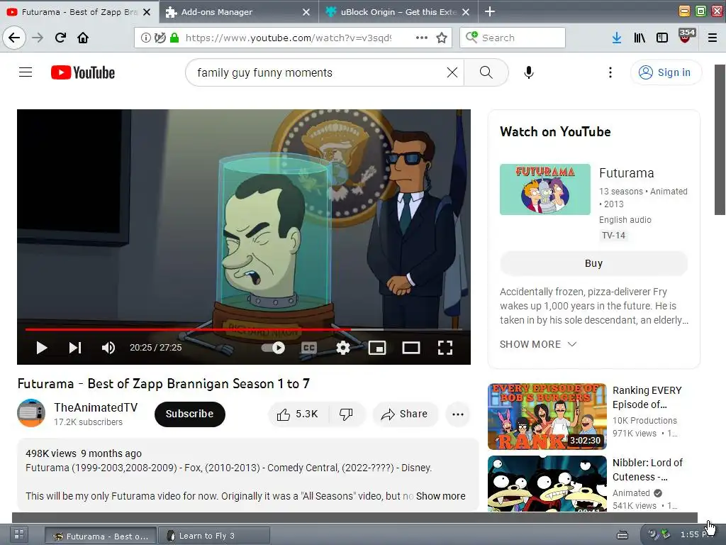Open the Firefox hamburger menu
726x545 pixels.
[713, 38]
